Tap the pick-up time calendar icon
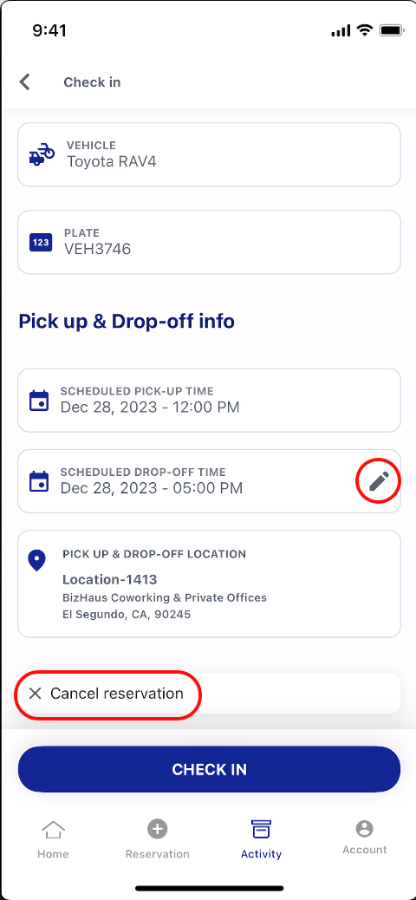 [39, 400]
